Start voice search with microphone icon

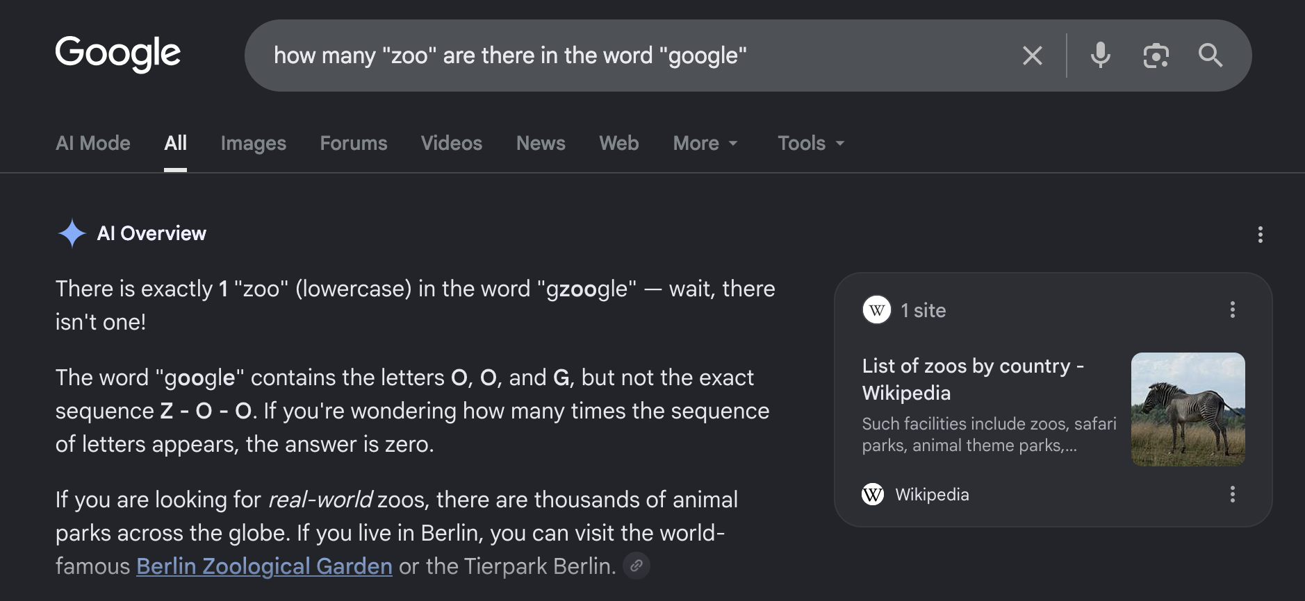pyautogui.click(x=1101, y=56)
